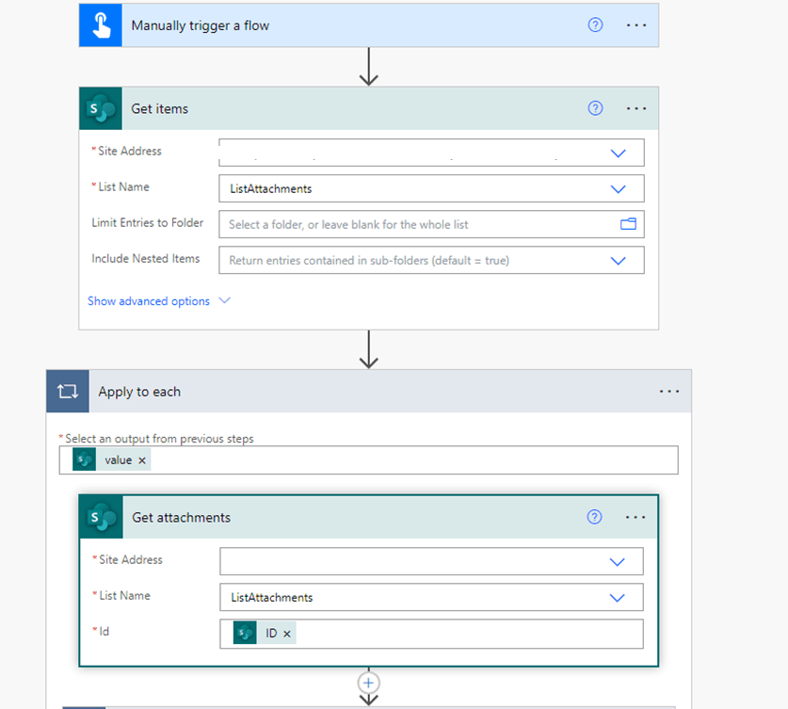Click the SharePoint icon on Get attachments
Screen dimensions: 788x709
[101, 517]
